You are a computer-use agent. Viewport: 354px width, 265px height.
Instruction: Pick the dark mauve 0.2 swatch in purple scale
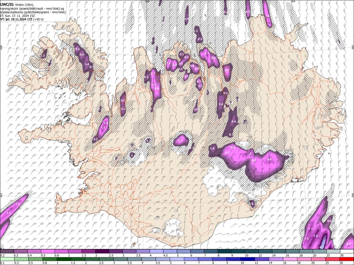tap(7, 251)
